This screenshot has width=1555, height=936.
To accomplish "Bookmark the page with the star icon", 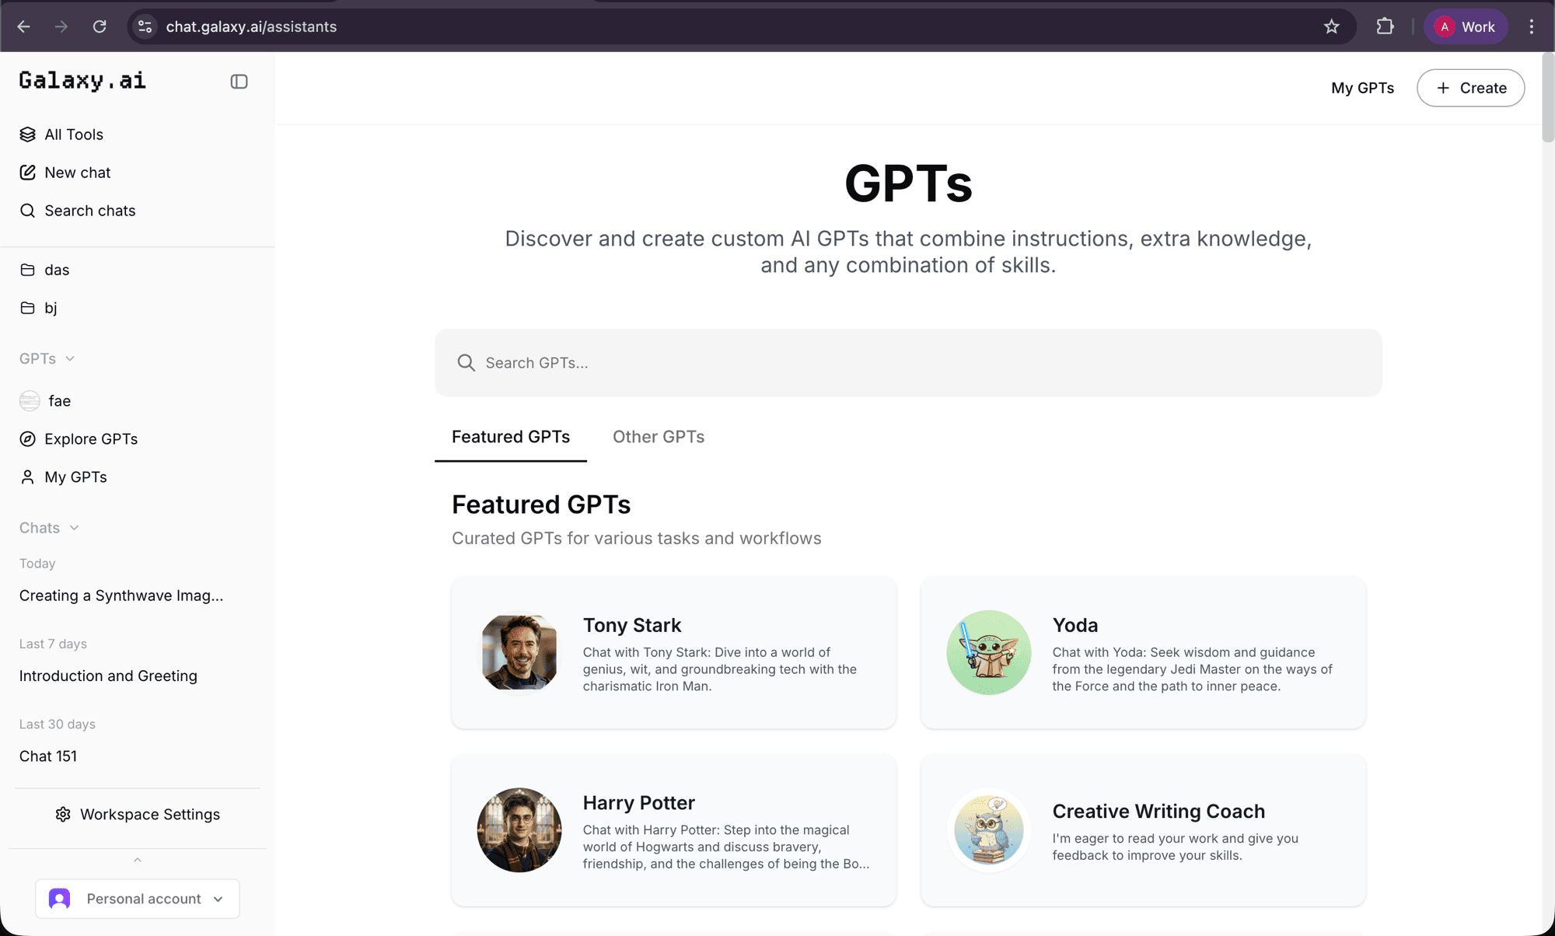I will coord(1332,26).
